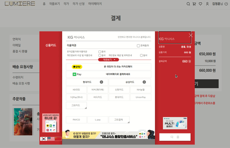
Task: Click the logout power icon
Action: coord(226,4)
